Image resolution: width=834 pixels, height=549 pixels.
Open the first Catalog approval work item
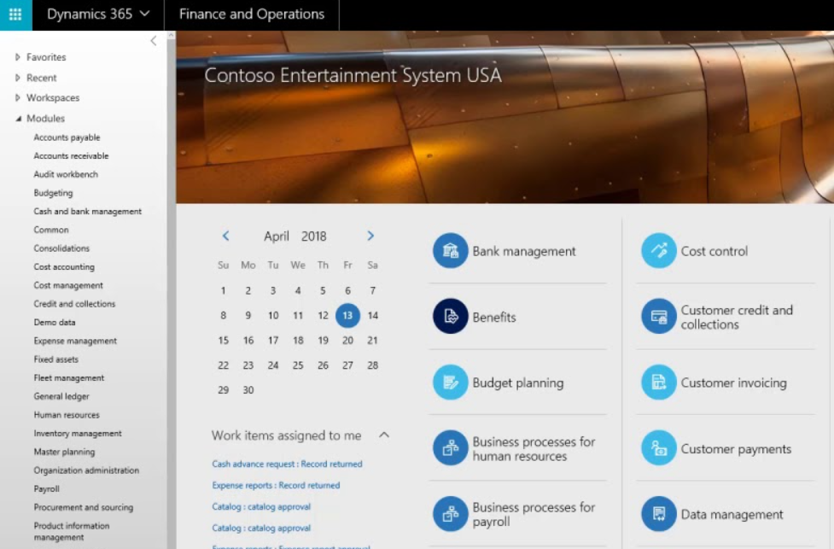point(261,506)
